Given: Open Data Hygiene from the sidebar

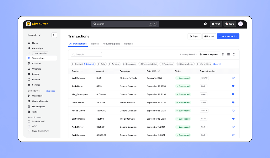Looking at the screenshot, I should (38, 106).
